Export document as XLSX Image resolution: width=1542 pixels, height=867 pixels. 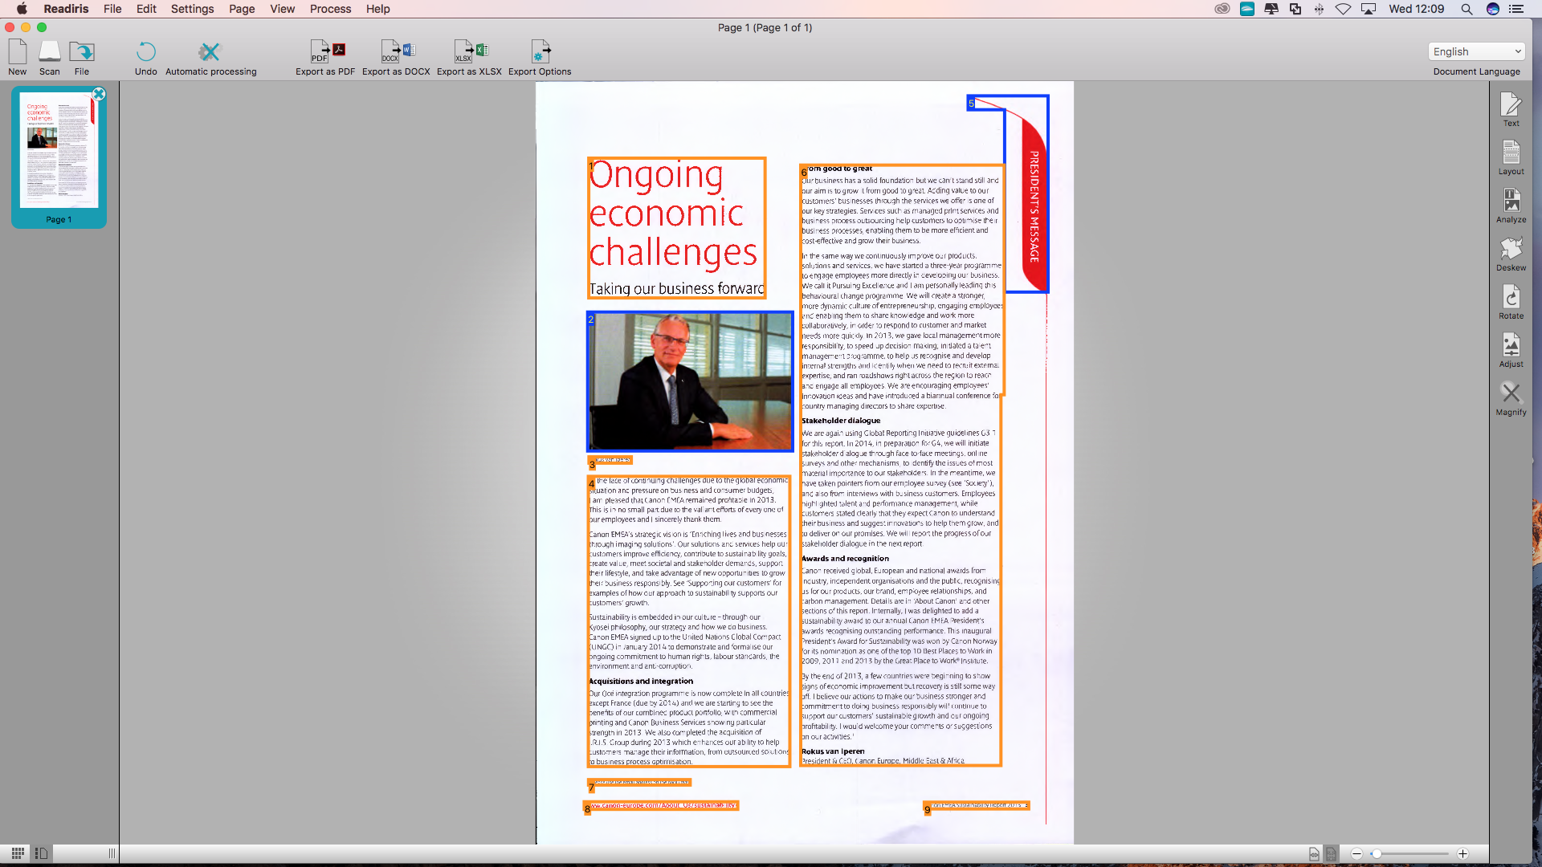469,53
